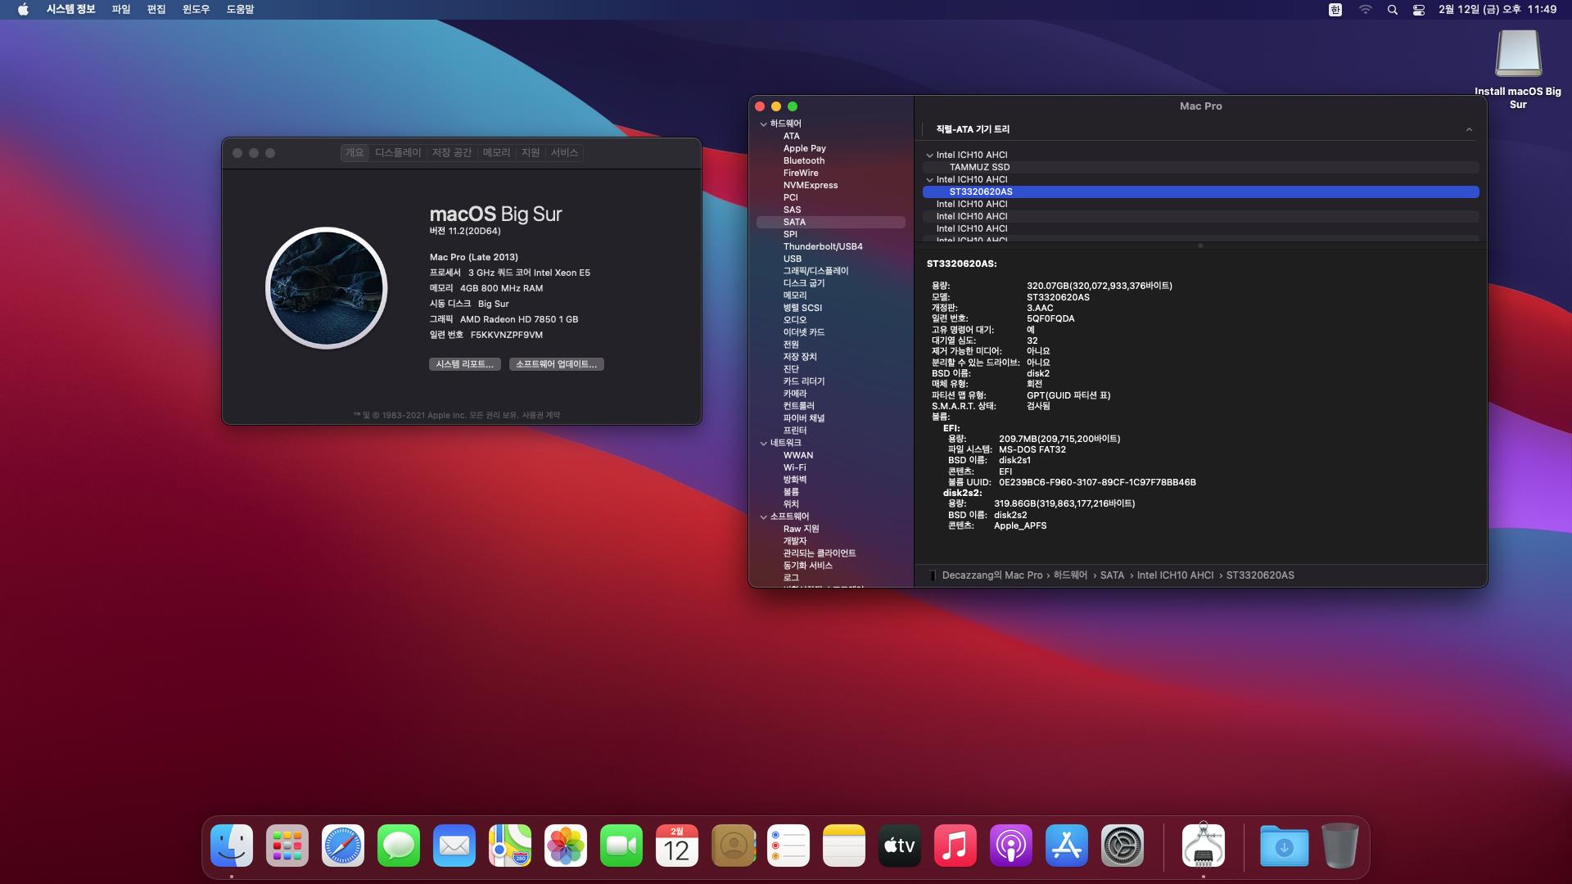Screen dimensions: 1572x884
Task: Select TAMMUZ SSD in device tree
Action: point(1200,167)
